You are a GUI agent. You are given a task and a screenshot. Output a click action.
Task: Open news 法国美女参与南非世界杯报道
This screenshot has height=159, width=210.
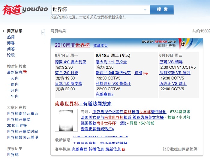[x=122, y=118]
